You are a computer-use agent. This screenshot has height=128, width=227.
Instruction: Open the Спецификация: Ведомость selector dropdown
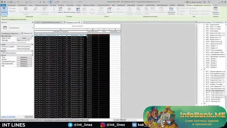[x=10, y=33]
